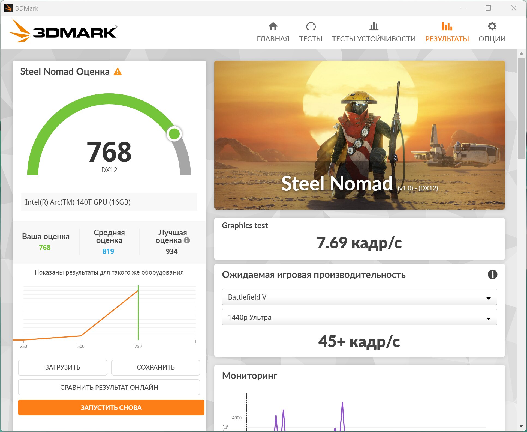Click the green score gauge knob

(174, 134)
